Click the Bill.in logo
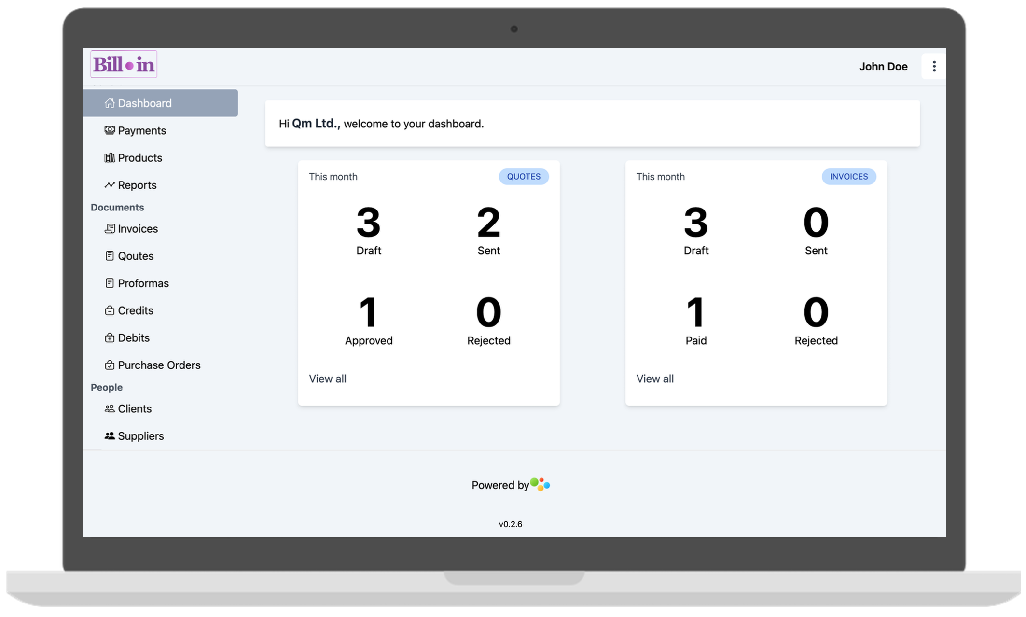This screenshot has width=1026, height=617. point(124,64)
